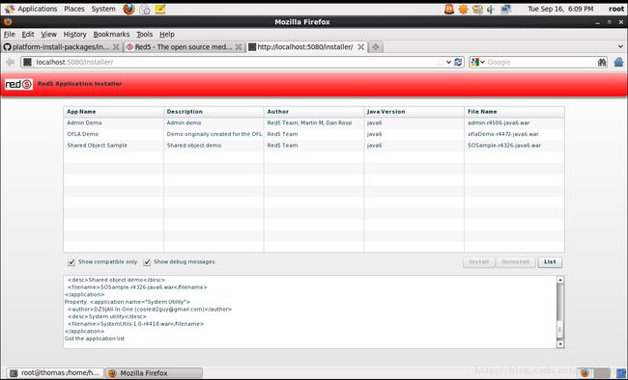
Task: Close the platform-install-packages tab
Action: 116,47
